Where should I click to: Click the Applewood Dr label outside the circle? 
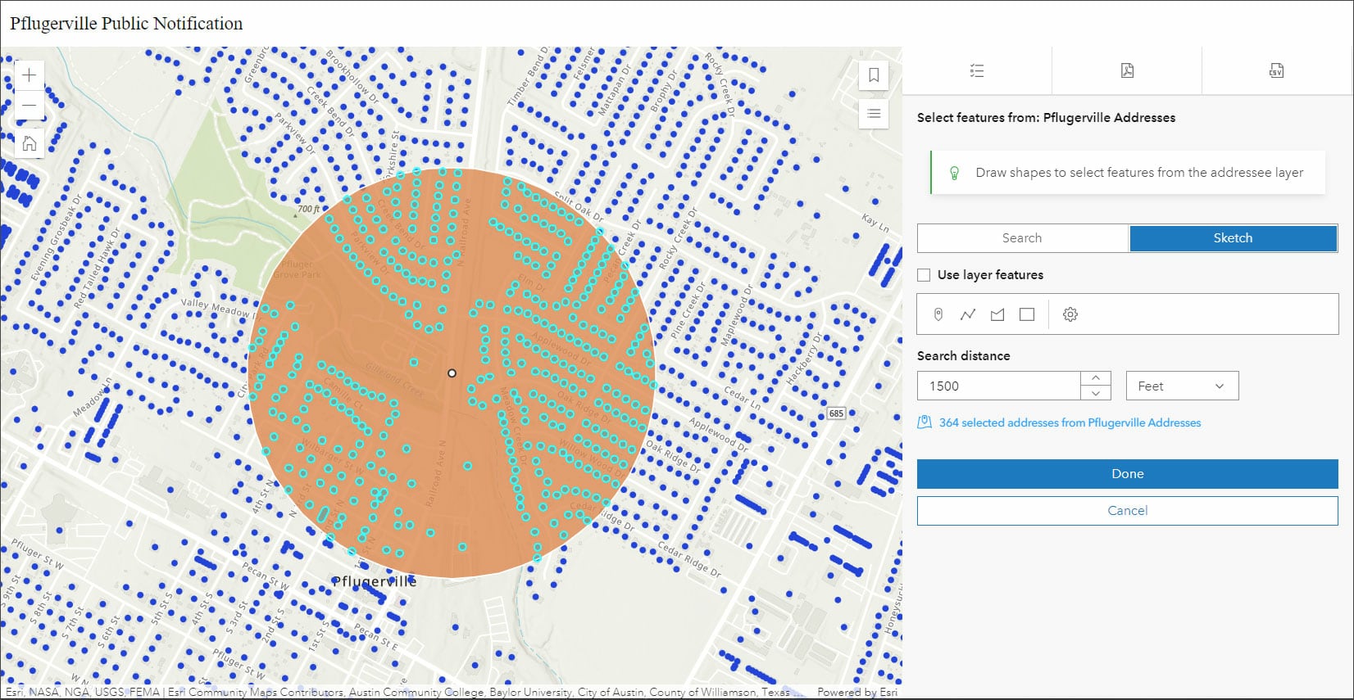coord(718,434)
